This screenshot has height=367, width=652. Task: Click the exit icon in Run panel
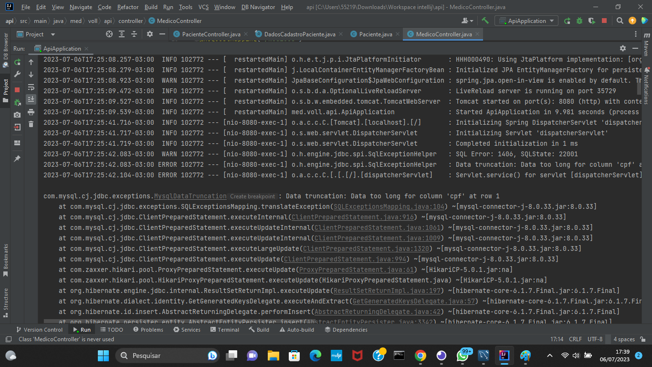[17, 127]
